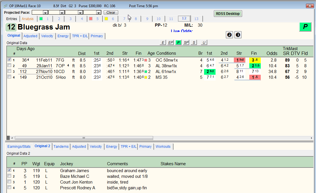Select the EP running style filter
Image resolution: width=316 pixels, height=193 pixels.
coord(171,42)
